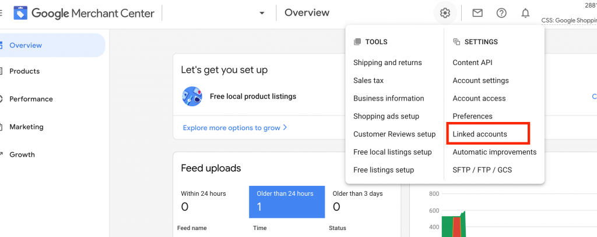Open Account settings menu entry
The image size is (597, 237).
tap(480, 81)
